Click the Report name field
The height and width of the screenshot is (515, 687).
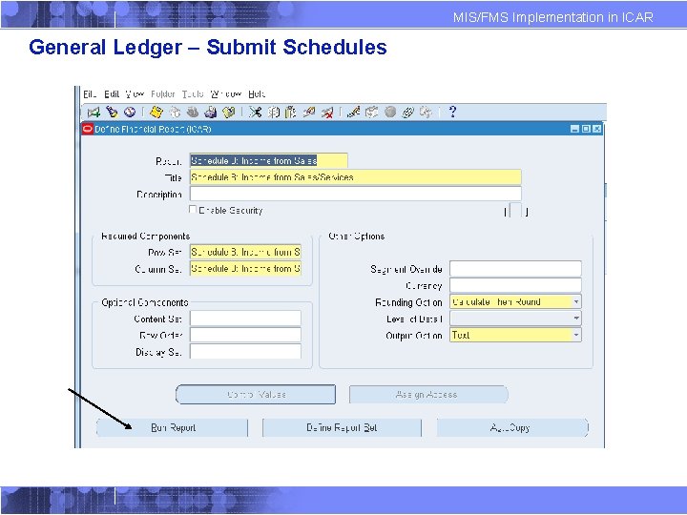pyautogui.click(x=268, y=161)
